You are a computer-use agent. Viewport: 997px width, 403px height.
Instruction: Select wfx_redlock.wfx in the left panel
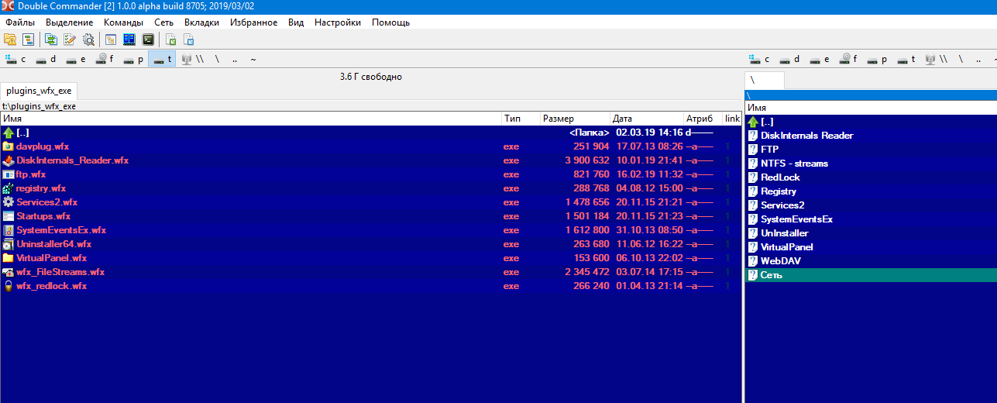point(51,286)
